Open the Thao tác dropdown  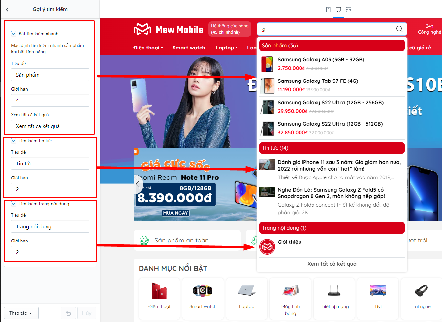click(x=21, y=313)
